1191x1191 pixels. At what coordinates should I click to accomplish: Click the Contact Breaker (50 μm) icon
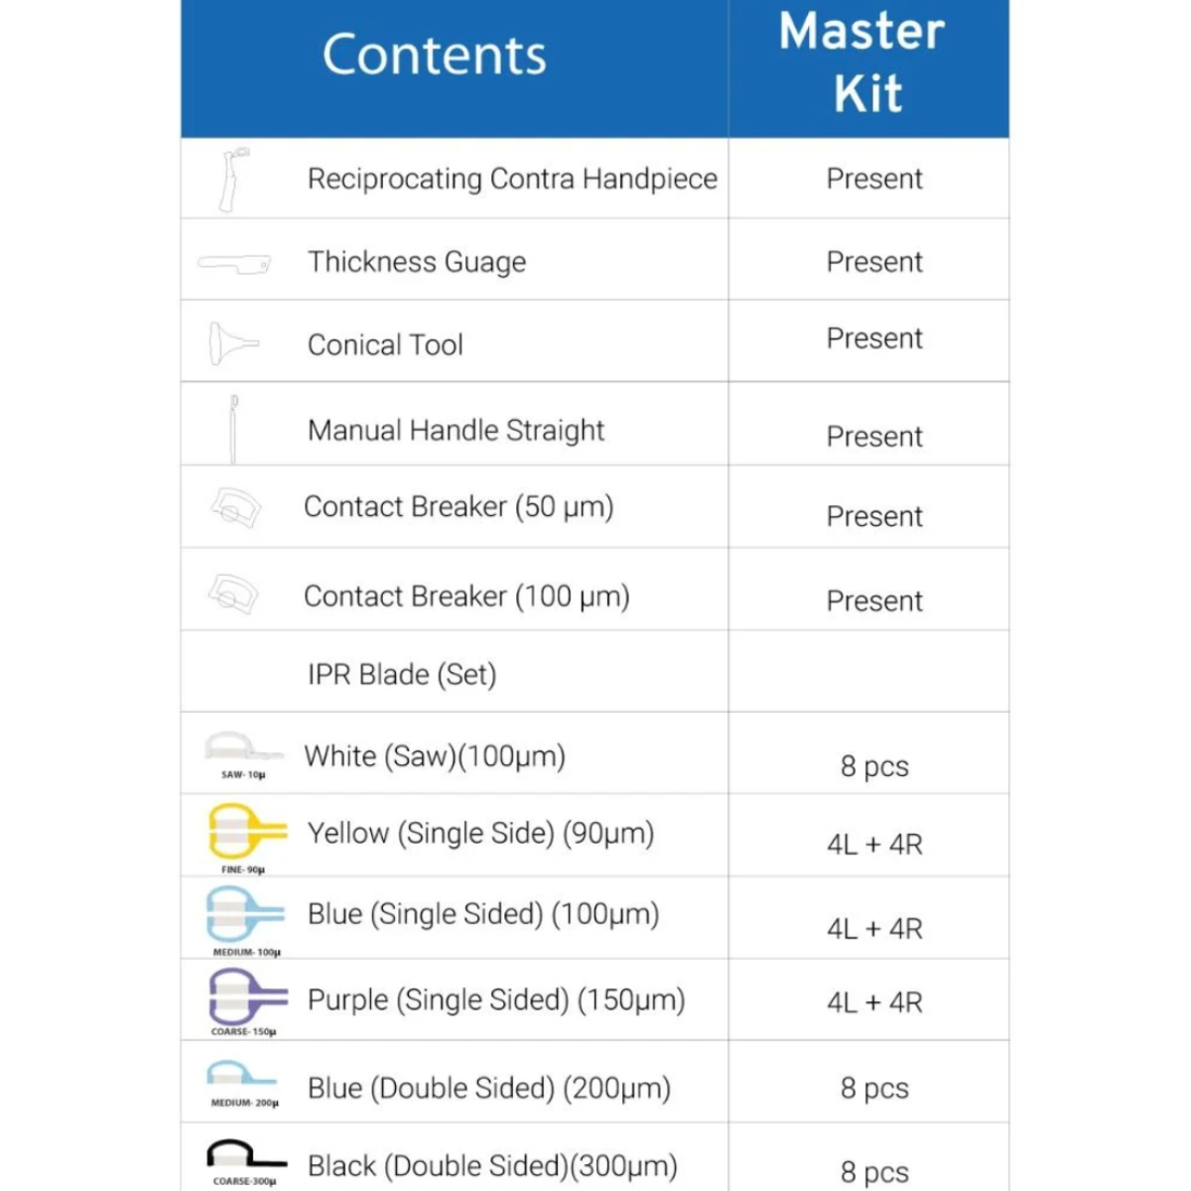click(236, 507)
